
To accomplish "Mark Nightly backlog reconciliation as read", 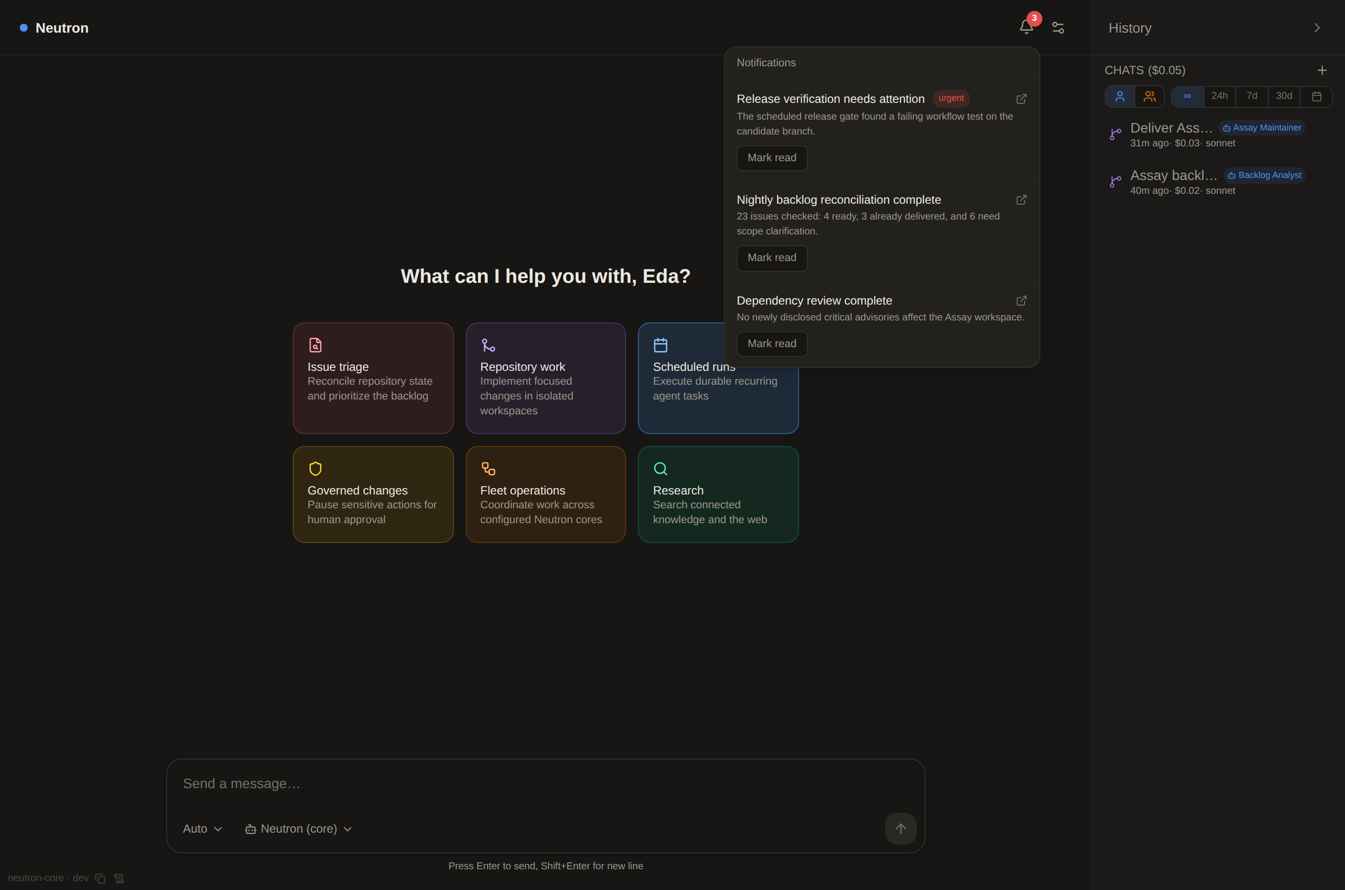I will coord(771,258).
